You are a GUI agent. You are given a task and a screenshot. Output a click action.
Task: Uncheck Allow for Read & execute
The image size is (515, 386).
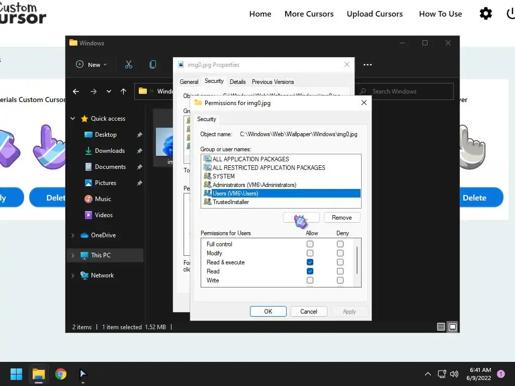pos(310,262)
